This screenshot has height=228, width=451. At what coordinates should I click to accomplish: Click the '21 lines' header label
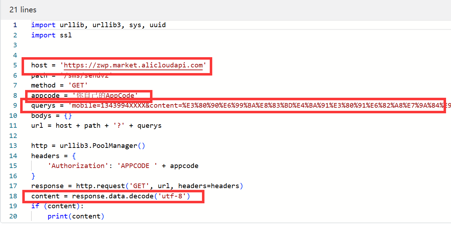(x=23, y=10)
